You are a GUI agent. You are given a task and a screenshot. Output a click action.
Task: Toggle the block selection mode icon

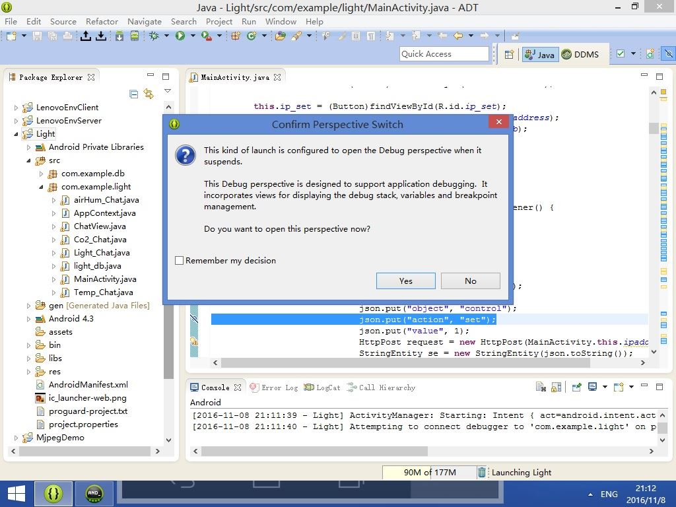point(356,36)
